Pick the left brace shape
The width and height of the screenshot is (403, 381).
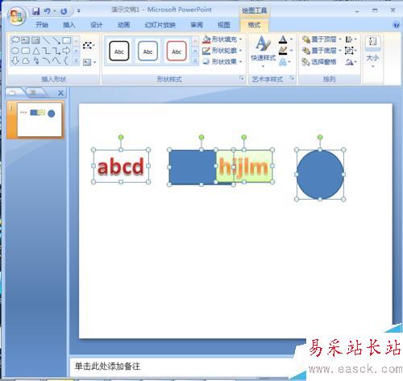click(66, 61)
